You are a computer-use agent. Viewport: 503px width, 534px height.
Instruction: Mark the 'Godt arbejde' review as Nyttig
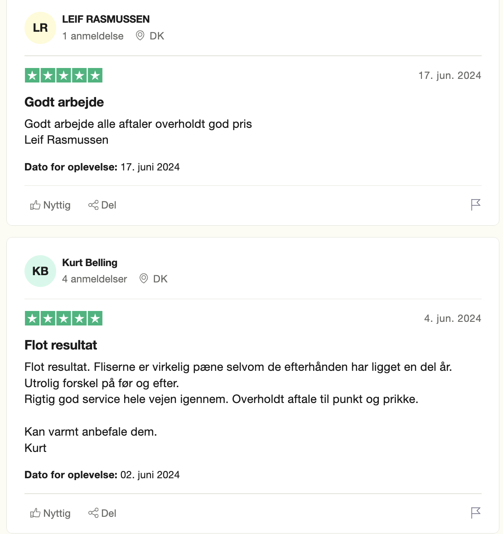point(50,205)
